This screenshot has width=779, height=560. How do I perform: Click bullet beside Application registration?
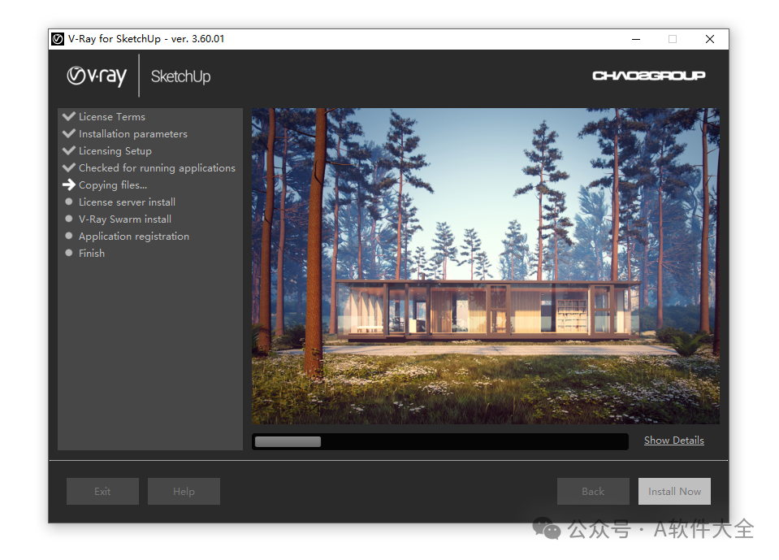pyautogui.click(x=69, y=236)
